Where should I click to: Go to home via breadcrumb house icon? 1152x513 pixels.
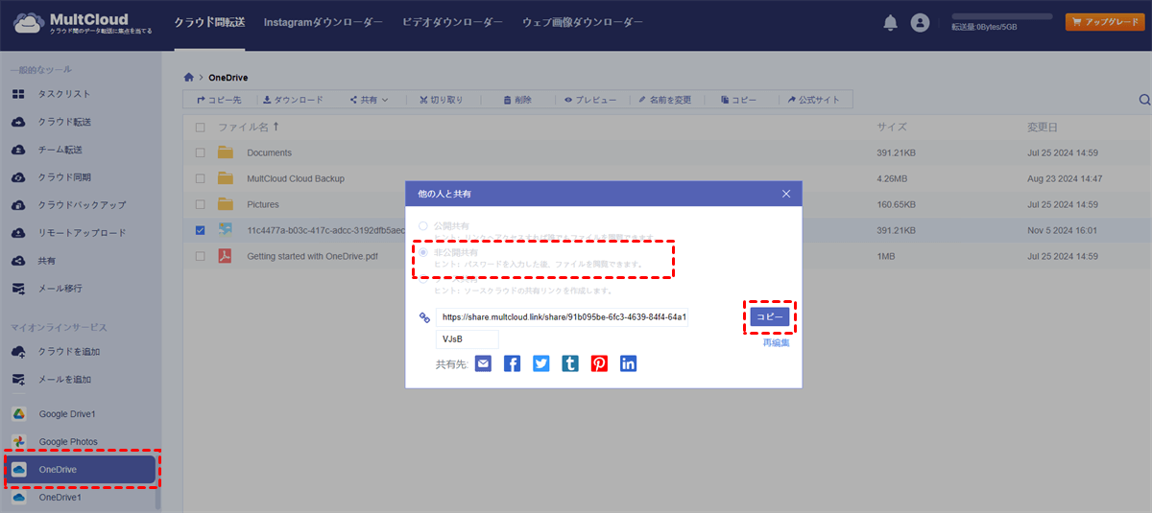[x=189, y=77]
